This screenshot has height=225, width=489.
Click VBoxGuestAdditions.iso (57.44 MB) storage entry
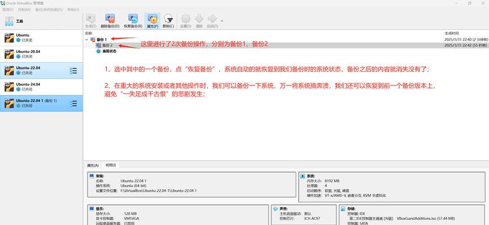425,219
